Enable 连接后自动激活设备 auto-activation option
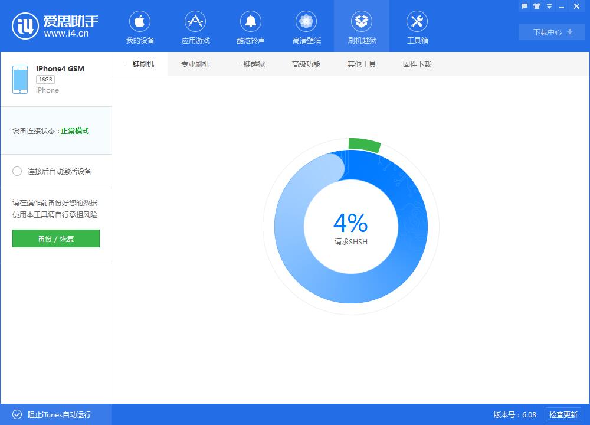 (x=18, y=171)
